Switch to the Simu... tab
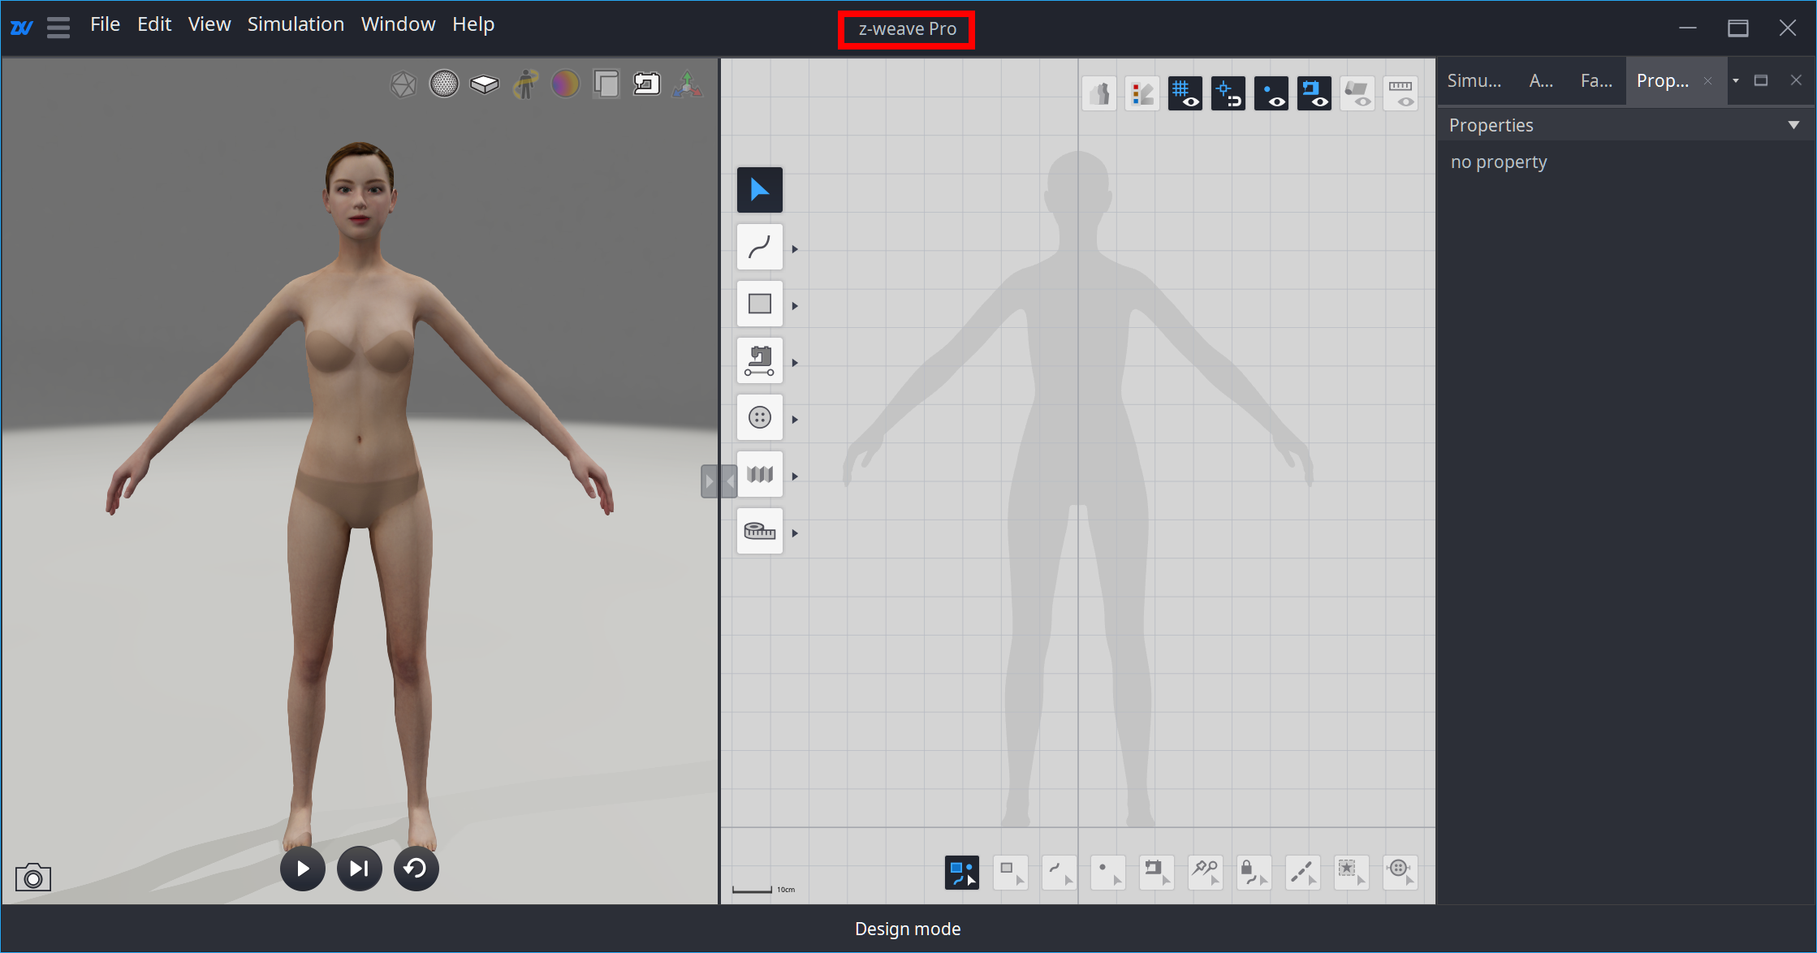The height and width of the screenshot is (953, 1817). pos(1474,80)
